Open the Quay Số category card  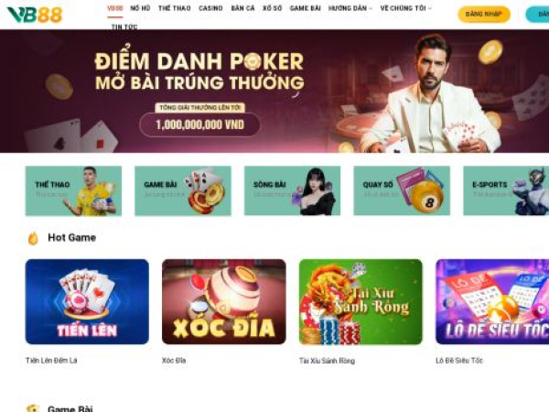coord(402,190)
